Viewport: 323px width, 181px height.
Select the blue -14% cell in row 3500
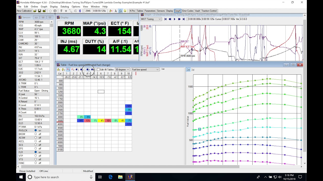coord(80,121)
